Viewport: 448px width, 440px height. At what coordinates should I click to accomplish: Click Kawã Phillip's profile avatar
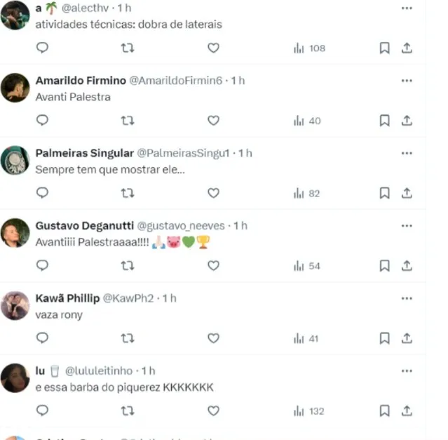pyautogui.click(x=15, y=306)
